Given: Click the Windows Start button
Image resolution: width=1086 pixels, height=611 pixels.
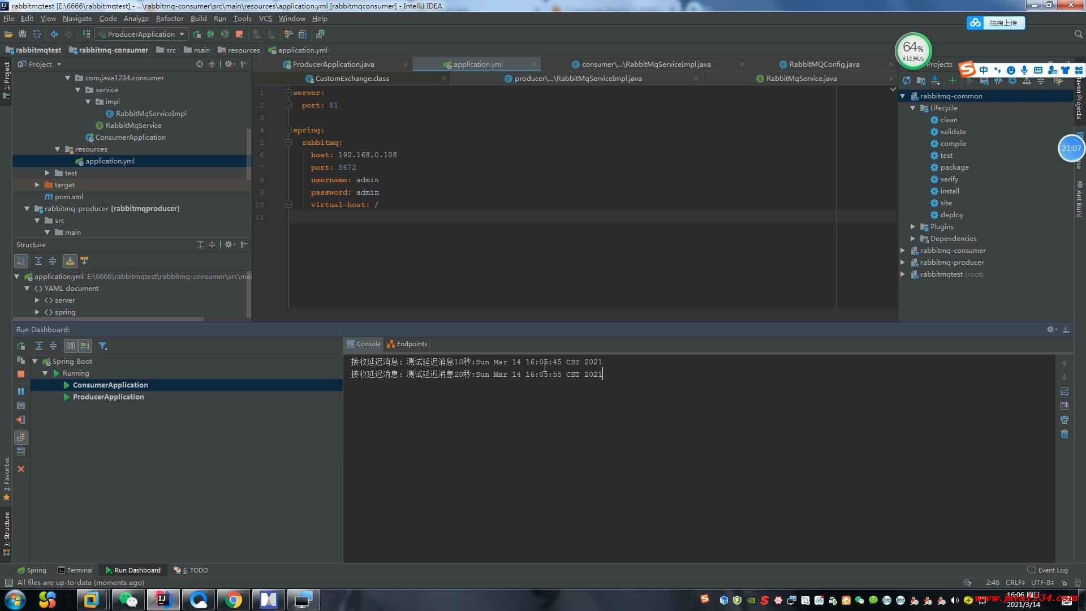Looking at the screenshot, I should (15, 600).
